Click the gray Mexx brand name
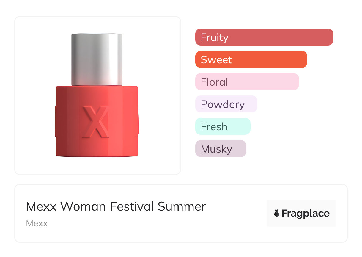This screenshot has height=257, width=362. click(37, 223)
